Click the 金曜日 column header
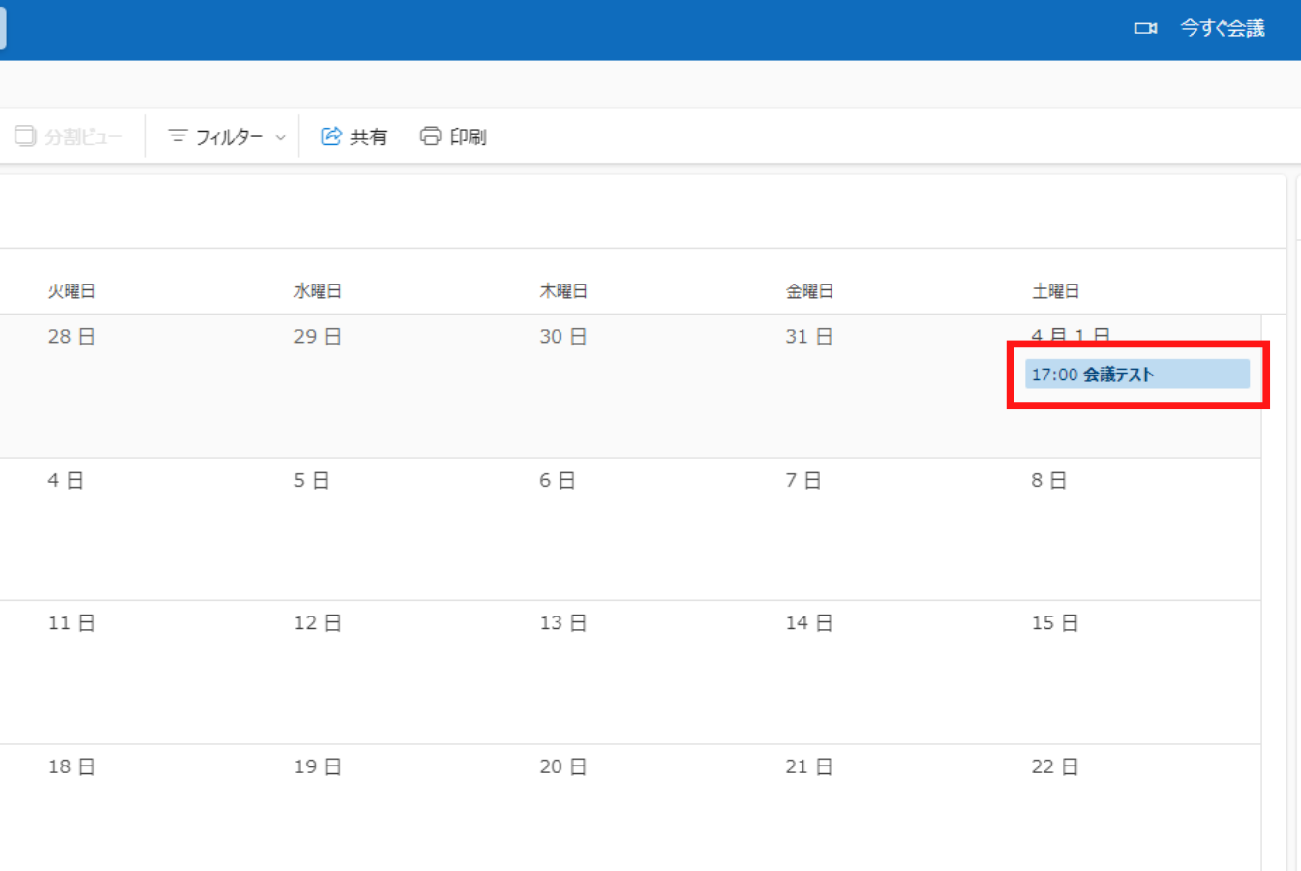The width and height of the screenshot is (1301, 871). coord(810,289)
